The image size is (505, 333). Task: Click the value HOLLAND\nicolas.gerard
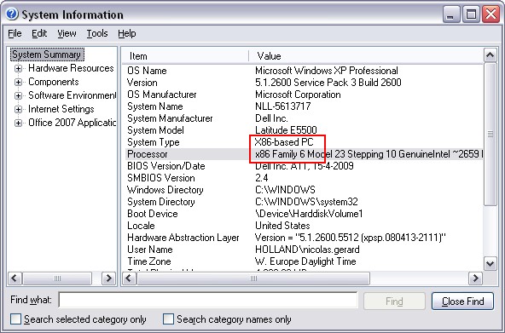click(x=307, y=249)
